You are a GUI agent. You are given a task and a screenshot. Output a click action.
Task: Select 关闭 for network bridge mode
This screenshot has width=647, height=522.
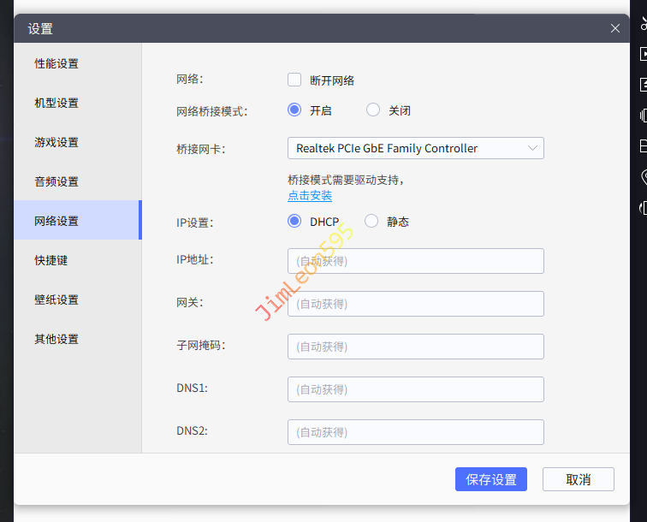pyautogui.click(x=372, y=110)
